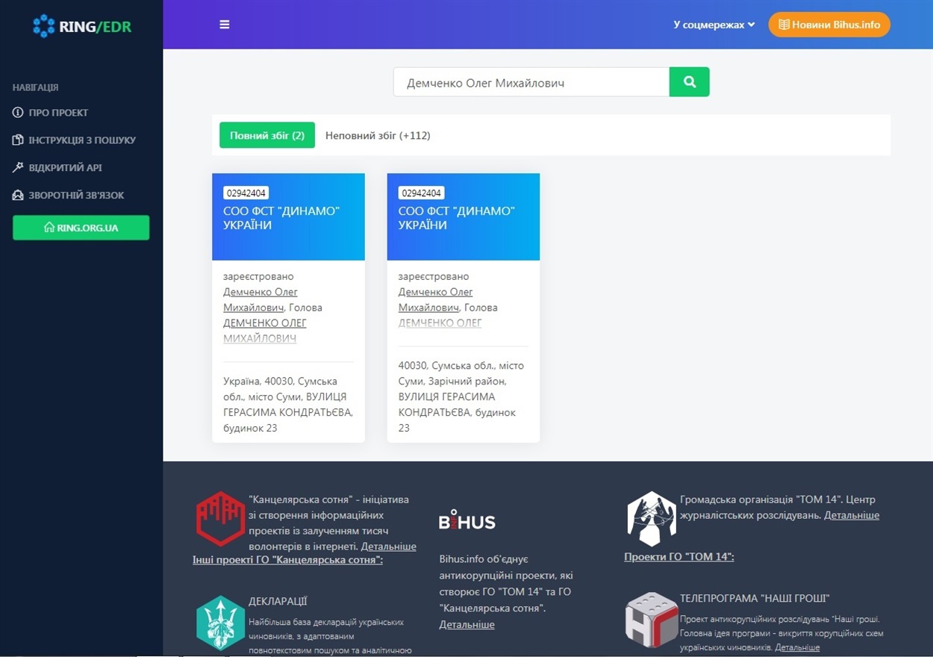The width and height of the screenshot is (933, 657).
Task: Click ТЕЛЕПРОГРАМА "НАШІ ГРОШІ" heading
Action: pyautogui.click(x=755, y=598)
